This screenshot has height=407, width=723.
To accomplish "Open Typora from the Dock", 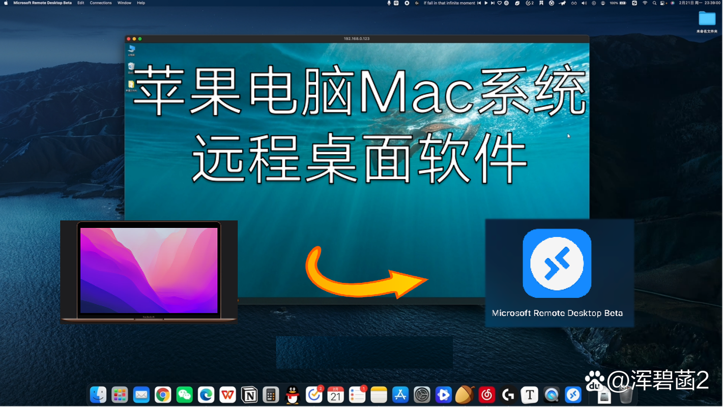I will click(528, 394).
